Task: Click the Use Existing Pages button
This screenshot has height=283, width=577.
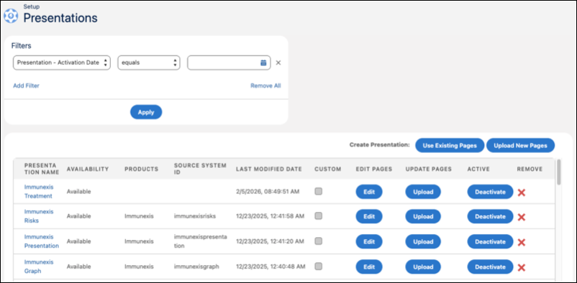Action: pyautogui.click(x=450, y=146)
